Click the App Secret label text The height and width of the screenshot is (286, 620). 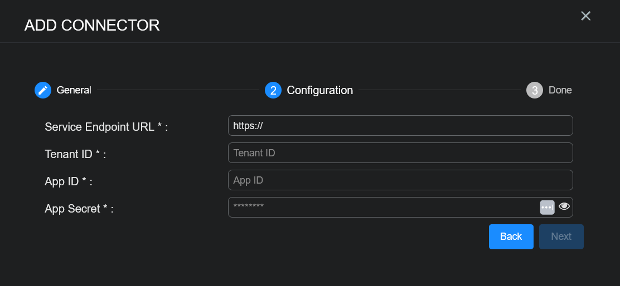pyautogui.click(x=79, y=209)
